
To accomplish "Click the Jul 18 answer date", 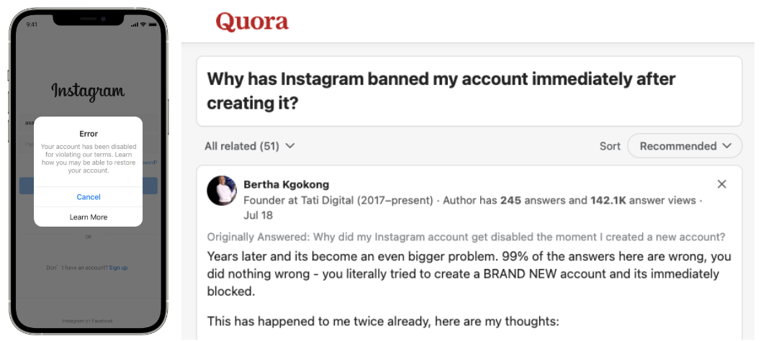I will 258,215.
